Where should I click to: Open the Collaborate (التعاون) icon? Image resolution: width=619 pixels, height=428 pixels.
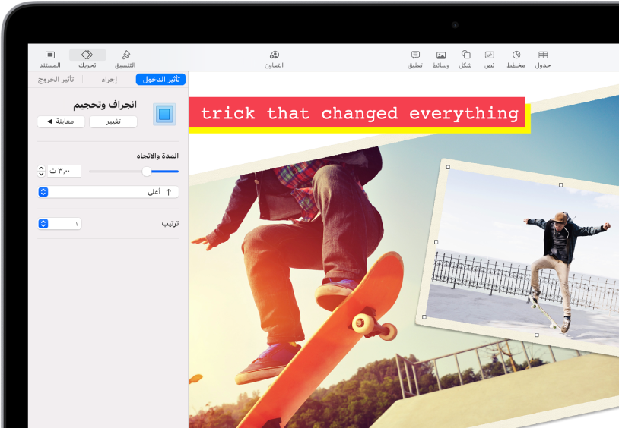point(274,59)
